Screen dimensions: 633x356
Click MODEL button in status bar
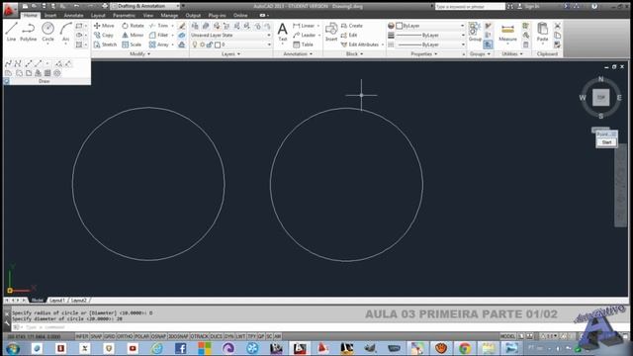[x=507, y=336]
